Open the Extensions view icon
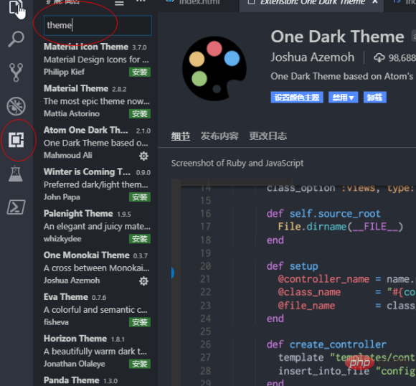The width and height of the screenshot is (416, 386). tap(16, 140)
